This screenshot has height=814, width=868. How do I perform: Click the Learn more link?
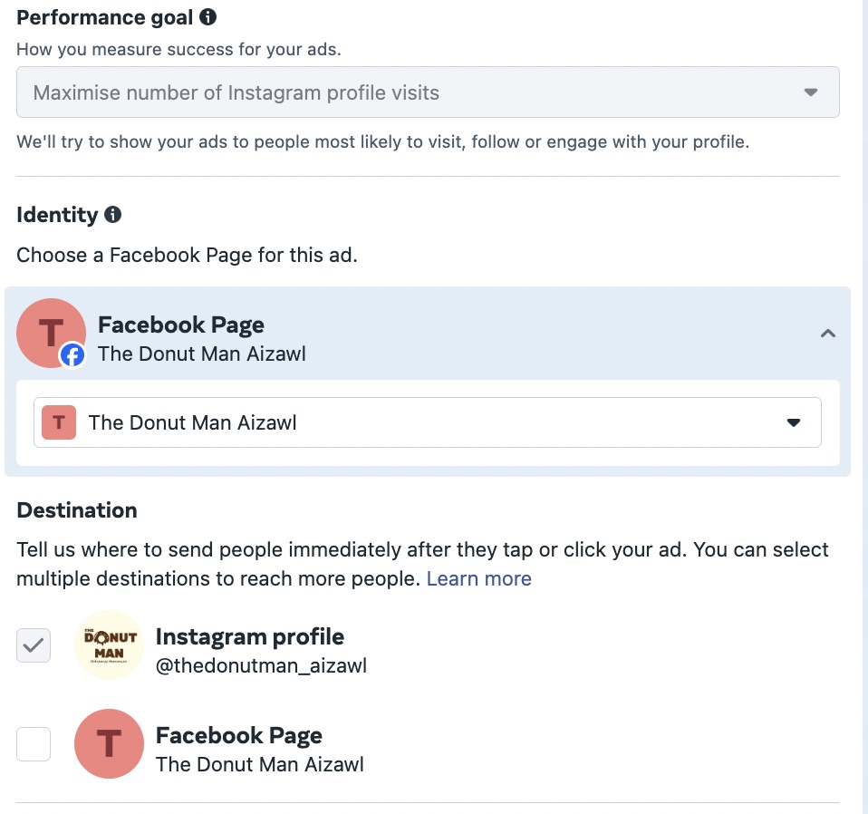click(478, 578)
